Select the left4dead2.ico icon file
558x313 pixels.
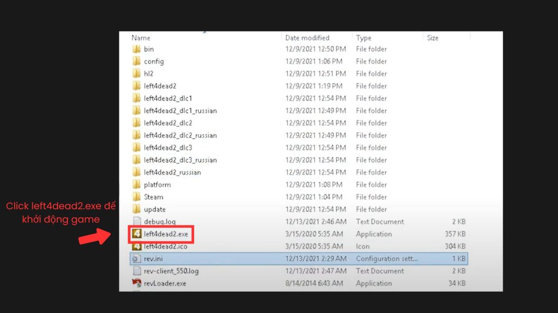pos(137,247)
